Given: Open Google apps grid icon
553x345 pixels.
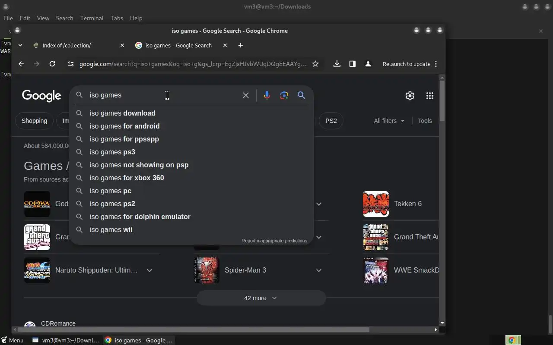Looking at the screenshot, I should 430,96.
